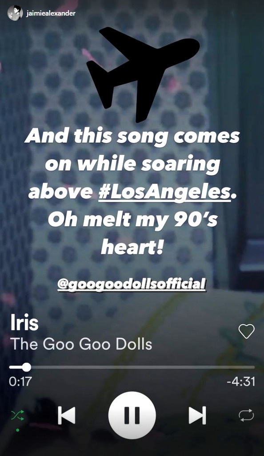Toggle shuffle mode off

pyautogui.click(x=17, y=415)
